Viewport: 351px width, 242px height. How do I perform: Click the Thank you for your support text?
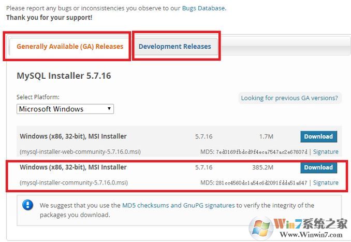[x=49, y=18]
